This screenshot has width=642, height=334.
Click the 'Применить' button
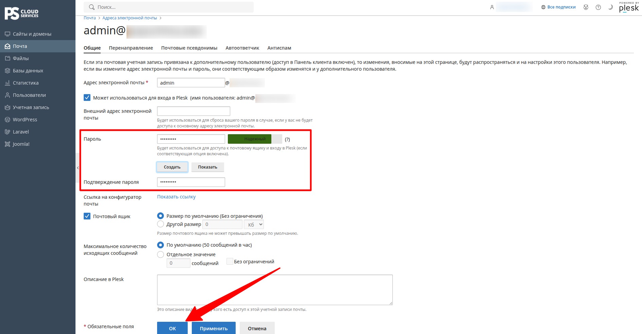[x=214, y=328]
